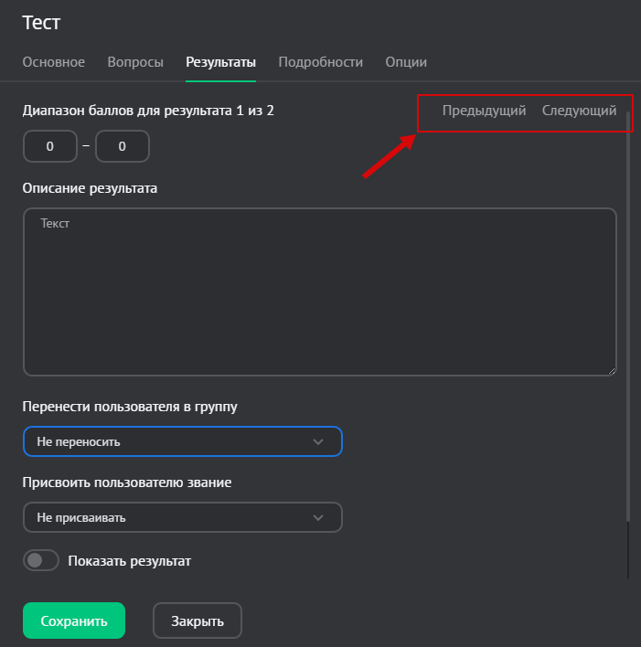Focus the minimum score range field
This screenshot has width=641, height=647.
click(x=49, y=146)
